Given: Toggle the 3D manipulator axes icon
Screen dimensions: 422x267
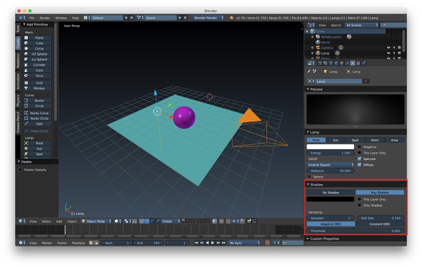Looking at the screenshot, I should [142, 221].
